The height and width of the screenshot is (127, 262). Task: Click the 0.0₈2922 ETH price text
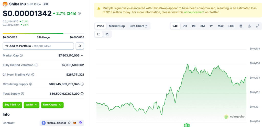click(x=11, y=25)
